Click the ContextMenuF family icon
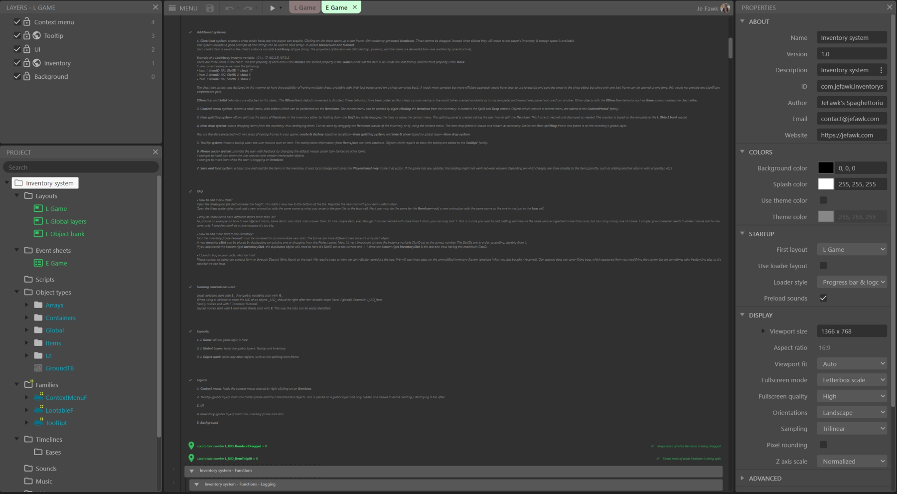This screenshot has width=897, height=494. tap(38, 397)
